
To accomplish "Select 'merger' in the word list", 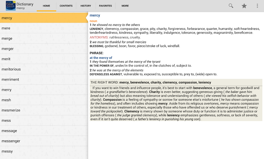I will 44,49.
